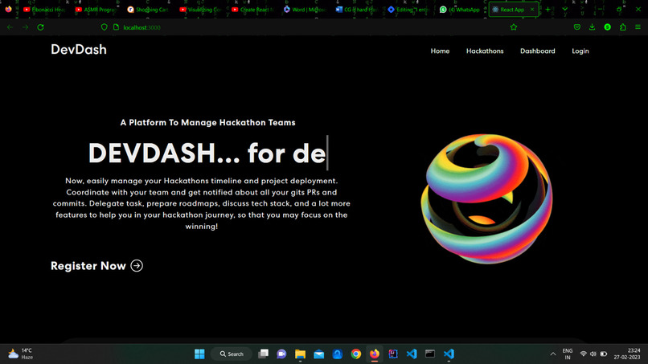Switch to the CG is hard tab
Image resolution: width=648 pixels, height=364 pixels.
[x=356, y=9]
